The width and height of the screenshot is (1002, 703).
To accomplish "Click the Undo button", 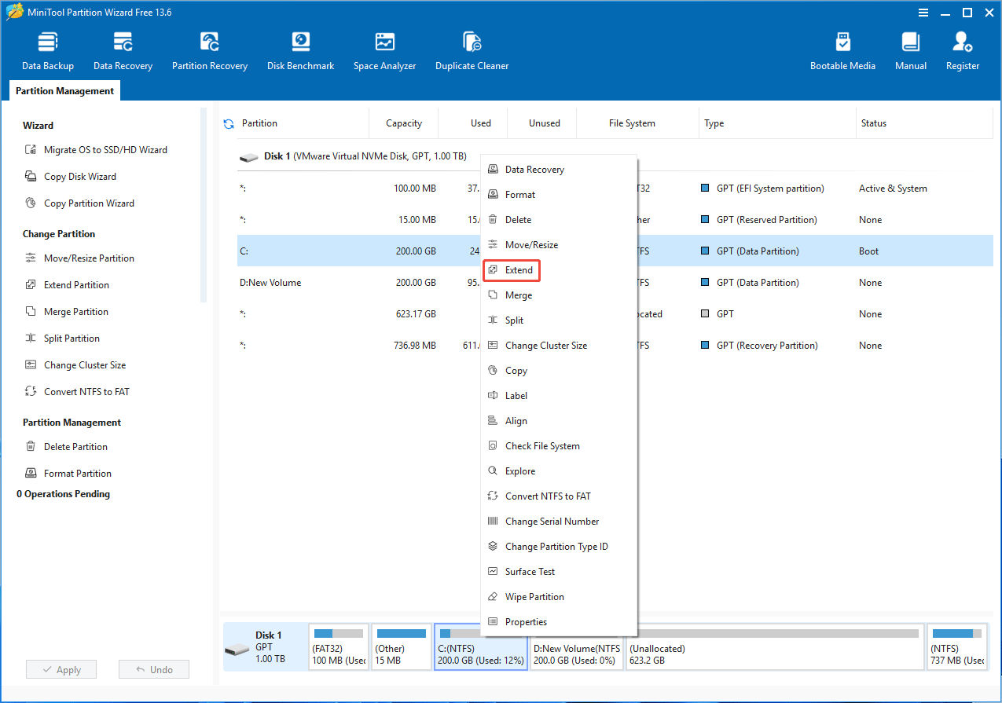I will pos(154,669).
